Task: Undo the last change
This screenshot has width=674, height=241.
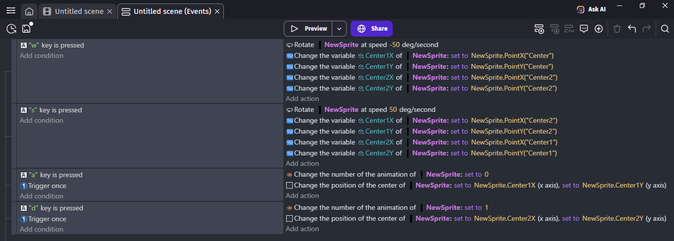Action: click(632, 29)
